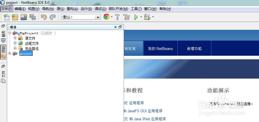
Task: Open the 帮助(H) menu
Action: coord(165,9)
